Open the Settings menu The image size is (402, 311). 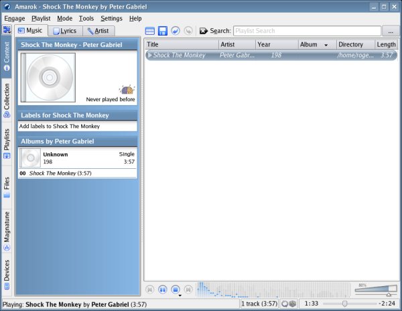[x=111, y=19]
